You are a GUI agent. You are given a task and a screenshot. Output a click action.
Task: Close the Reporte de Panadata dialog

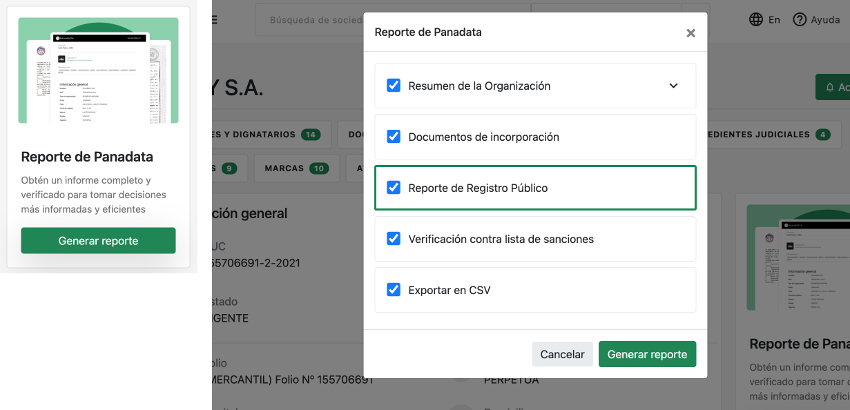pyautogui.click(x=690, y=32)
